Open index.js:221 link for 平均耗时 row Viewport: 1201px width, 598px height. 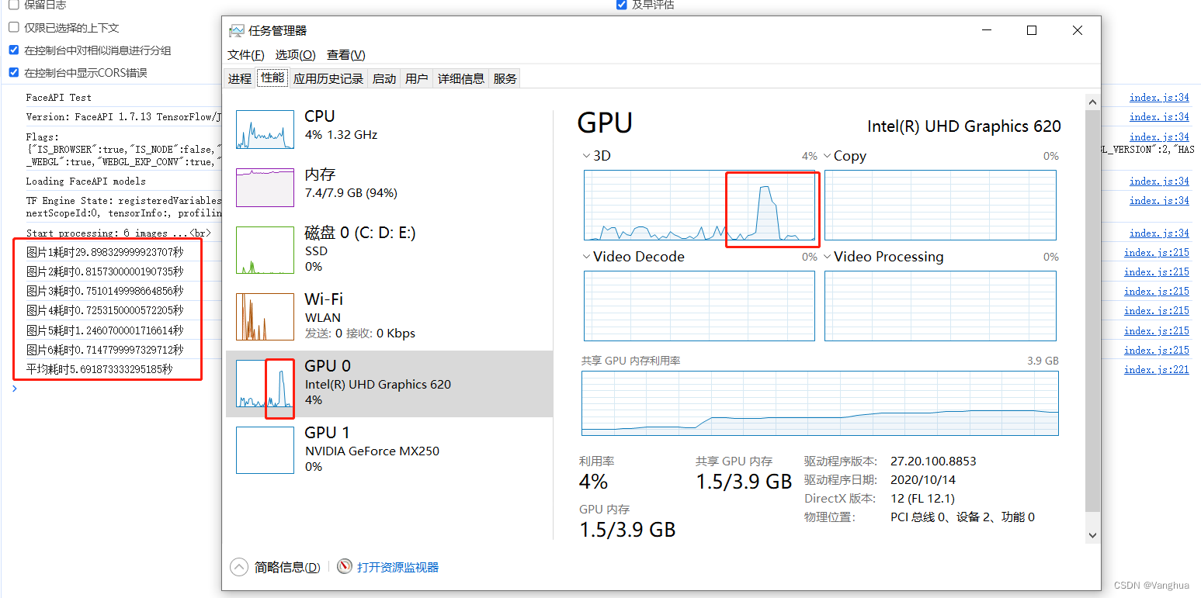coord(1157,369)
